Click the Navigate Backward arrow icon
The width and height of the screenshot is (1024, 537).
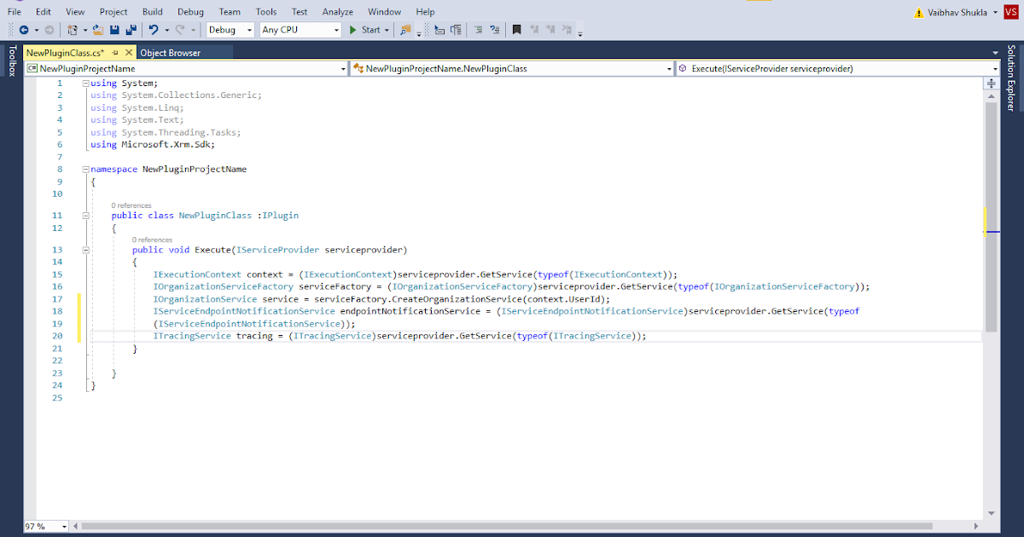click(24, 29)
